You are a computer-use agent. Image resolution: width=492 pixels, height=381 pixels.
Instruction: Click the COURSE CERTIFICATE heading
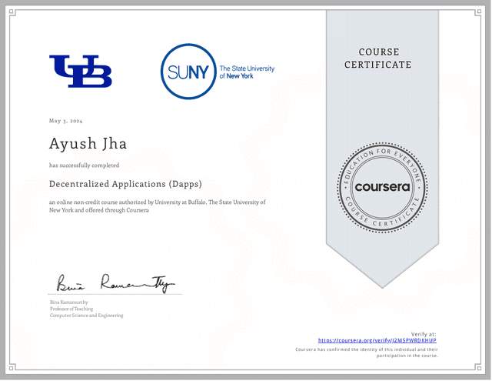[x=378, y=58]
